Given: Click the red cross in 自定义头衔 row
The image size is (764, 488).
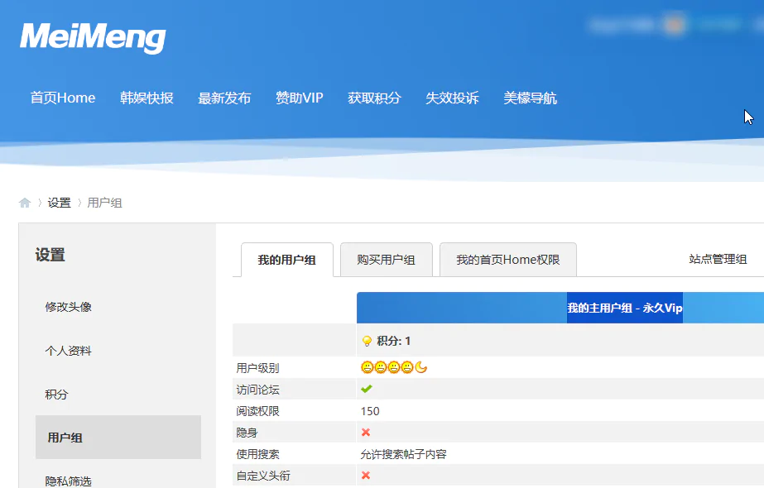Looking at the screenshot, I should click(x=366, y=476).
